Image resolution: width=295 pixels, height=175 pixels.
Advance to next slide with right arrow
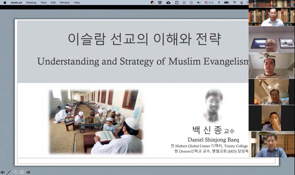[x=28, y=172]
